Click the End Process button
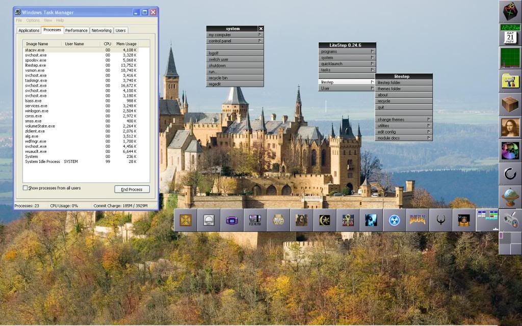Screen dimensions: 522x326 click(x=132, y=189)
